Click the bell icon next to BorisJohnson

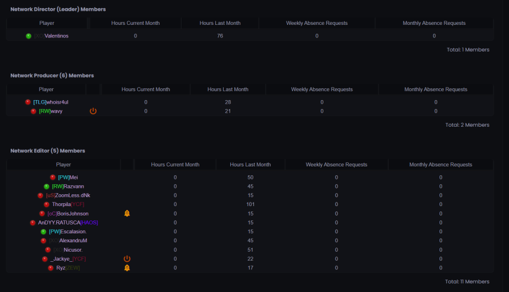point(127,213)
